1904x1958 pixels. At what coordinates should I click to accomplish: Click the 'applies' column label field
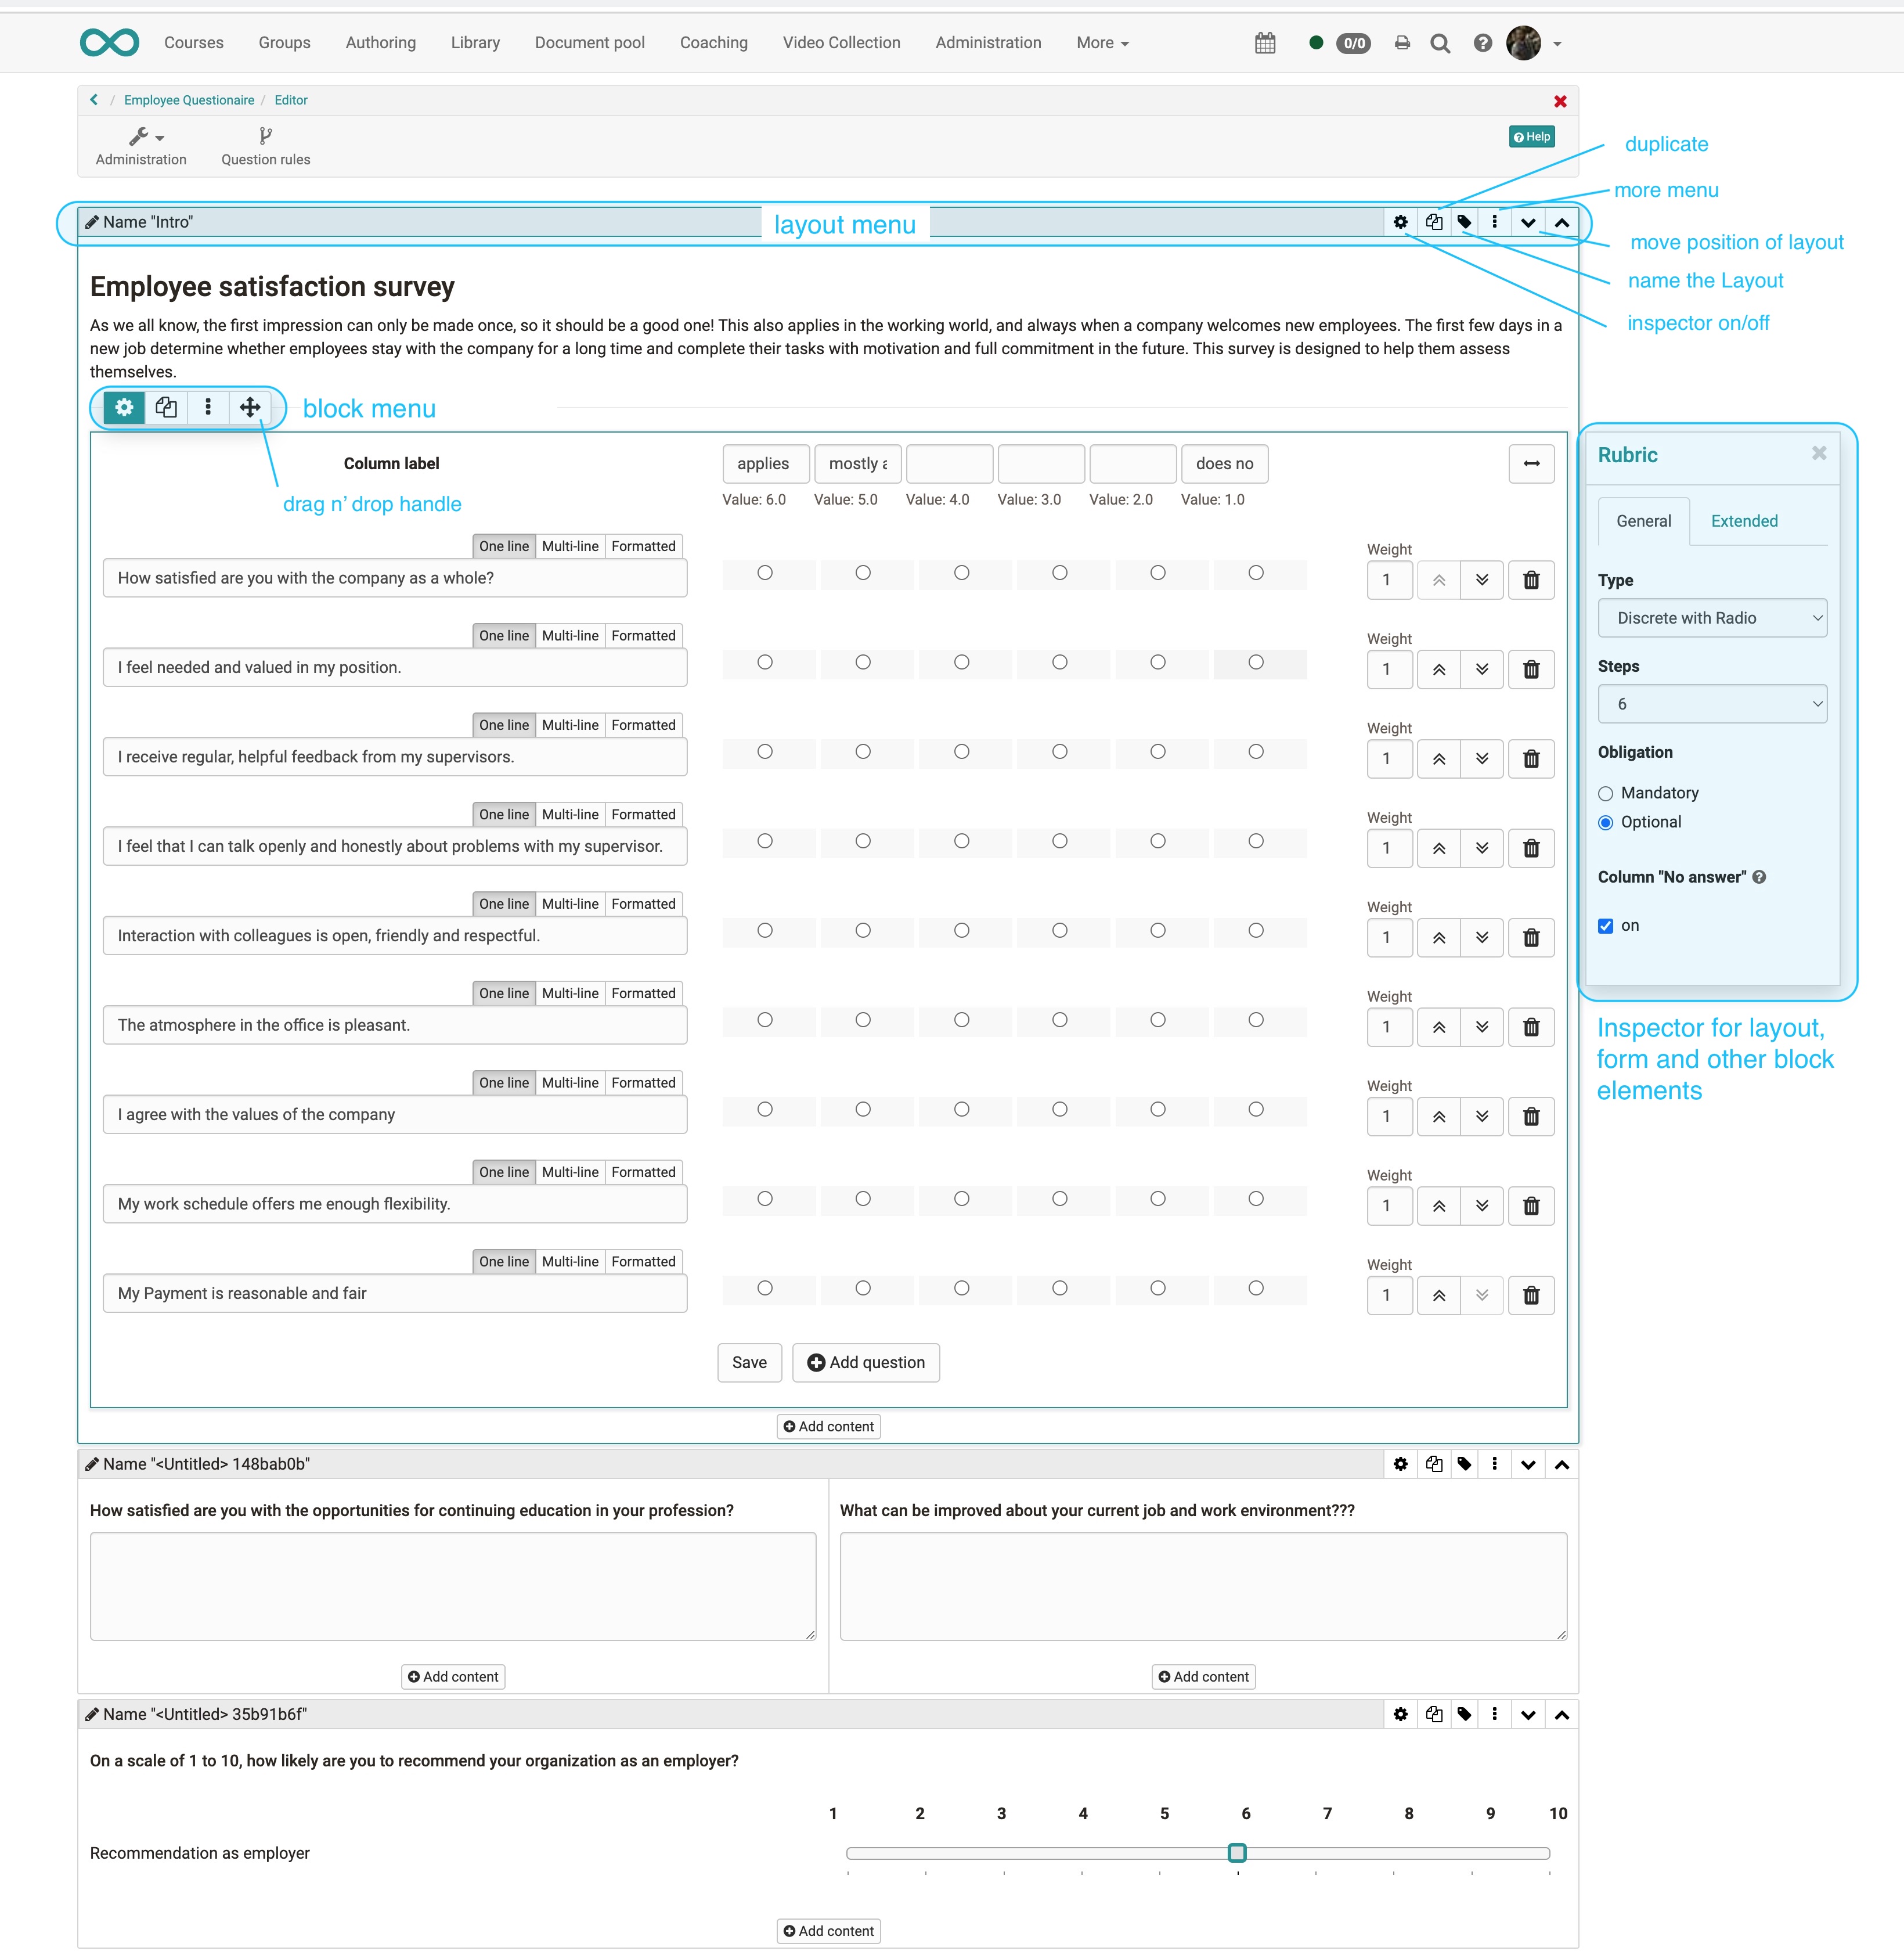[766, 464]
